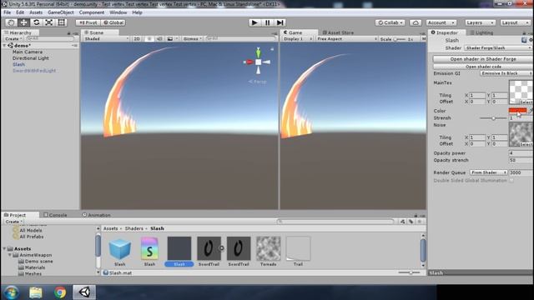
Task: Switch to the Asset Store tab
Action: (x=338, y=32)
